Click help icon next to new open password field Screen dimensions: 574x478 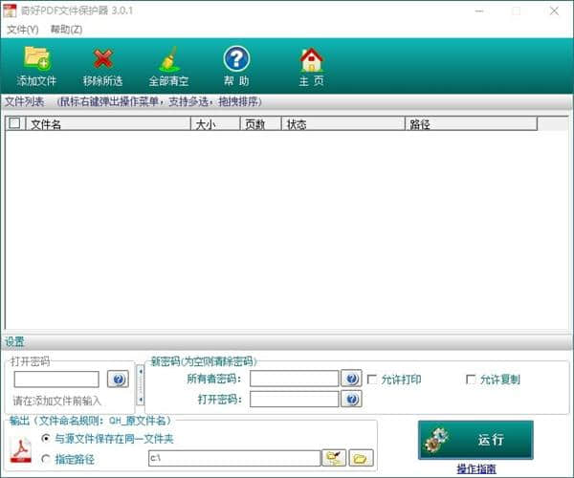(x=351, y=399)
